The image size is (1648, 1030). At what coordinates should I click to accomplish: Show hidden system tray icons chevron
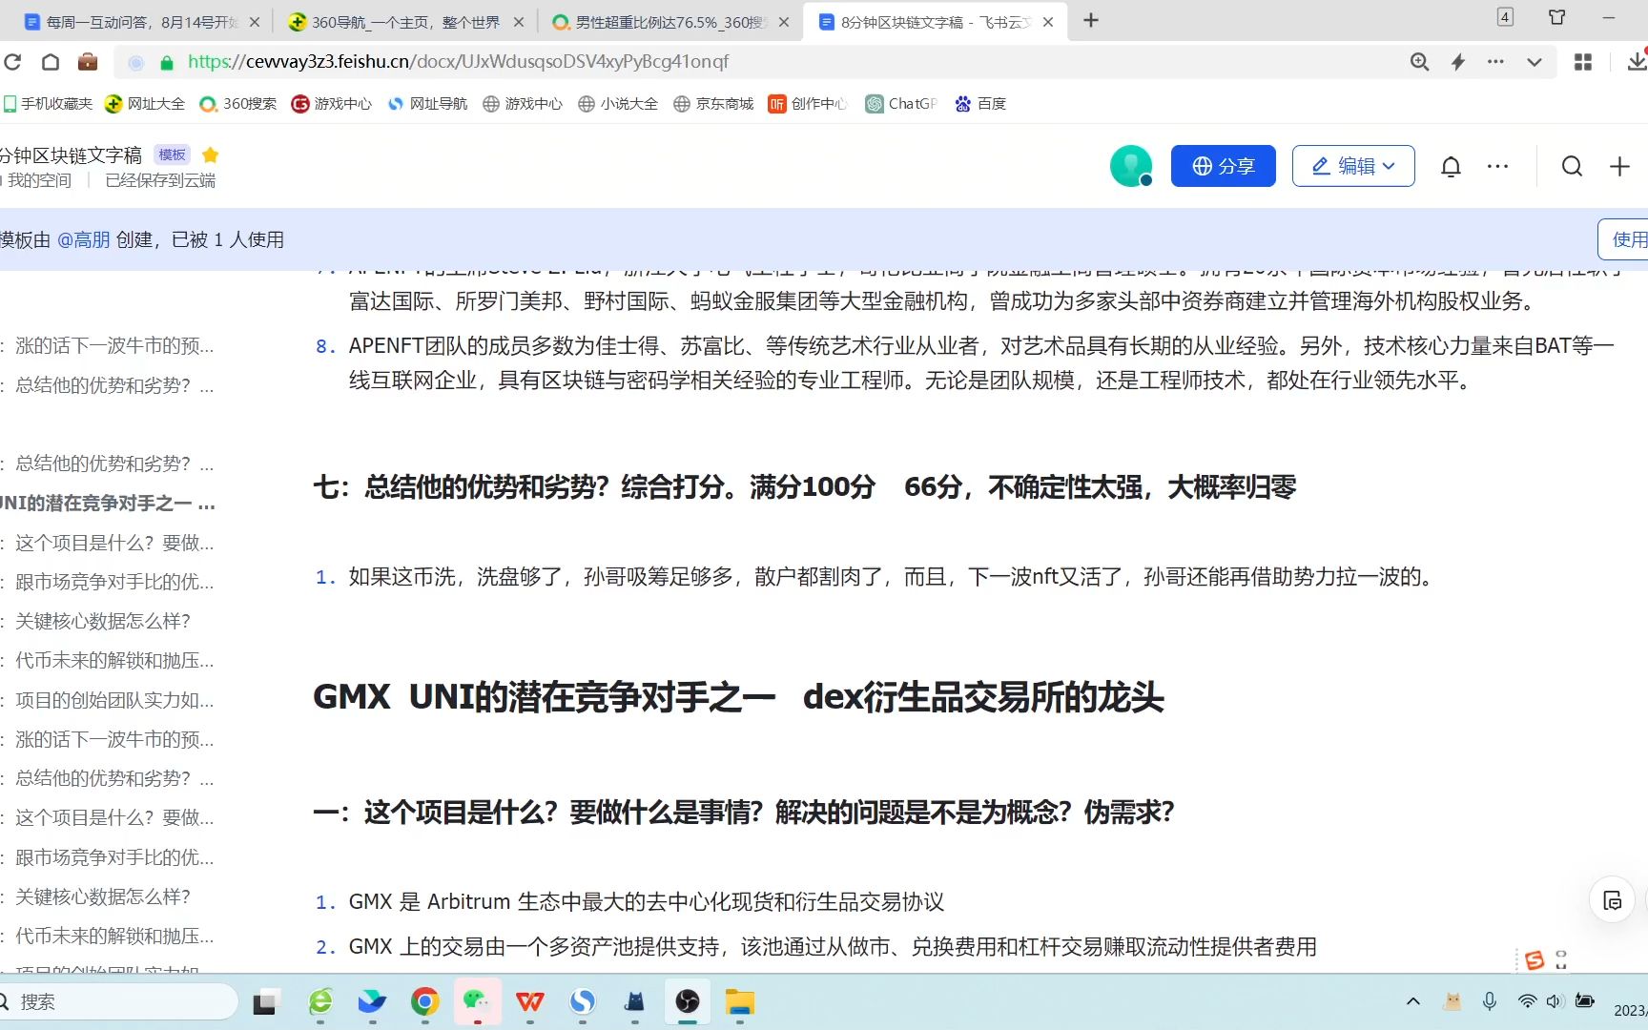1413,1001
